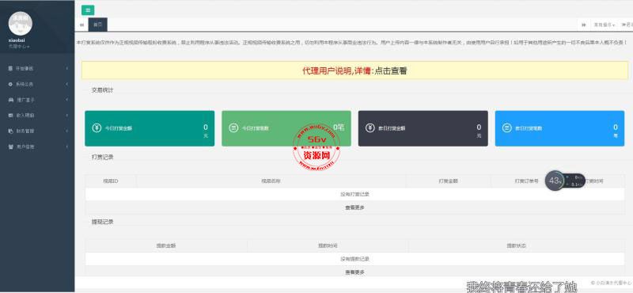Expand the 推广盒子 menu chevron
This screenshot has width=633, height=293.
(67, 100)
